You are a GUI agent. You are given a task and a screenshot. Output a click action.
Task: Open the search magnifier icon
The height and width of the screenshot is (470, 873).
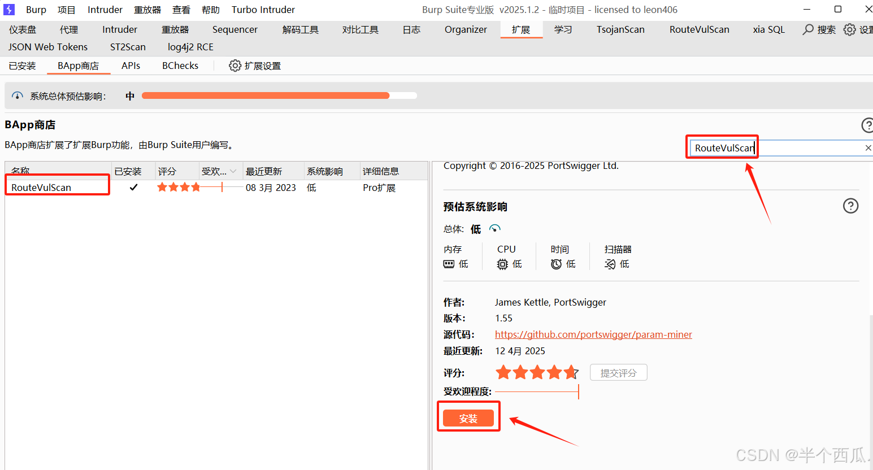pyautogui.click(x=808, y=29)
